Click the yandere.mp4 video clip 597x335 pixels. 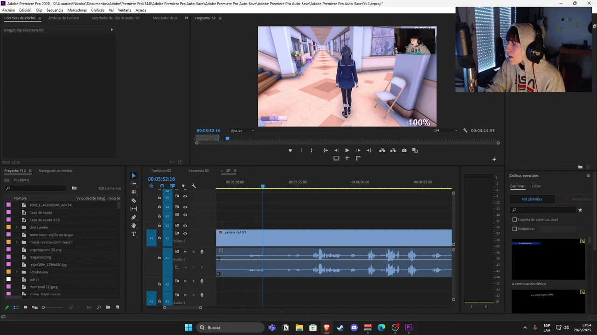pyautogui.click(x=334, y=238)
